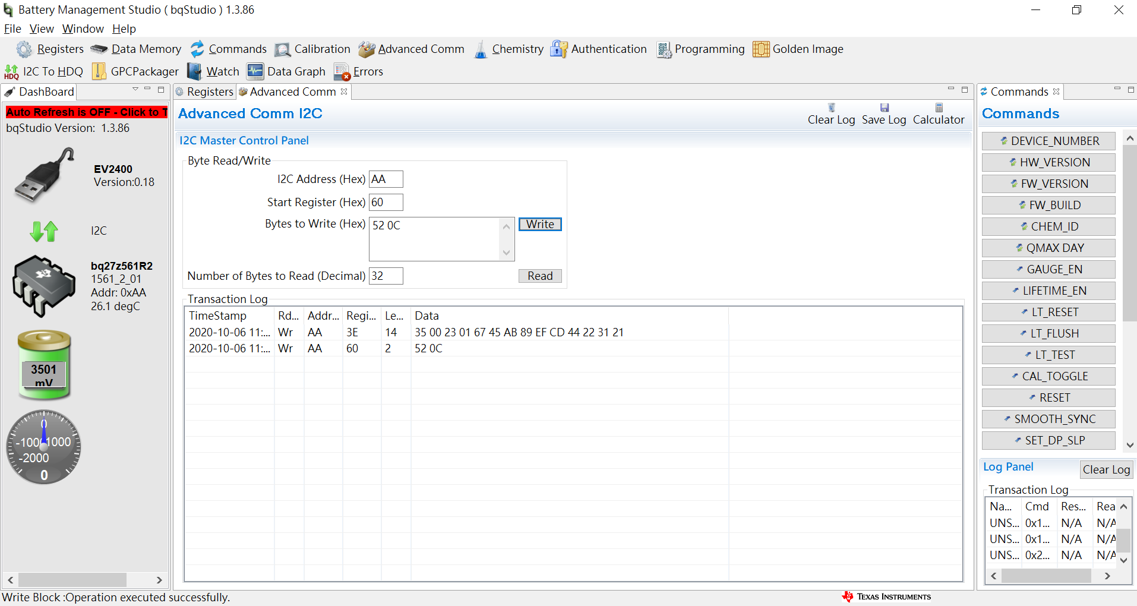Open the Golden Image icon
This screenshot has height=606, width=1137.
click(761, 49)
